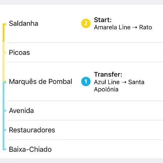This screenshot has width=163, height=163.
Task: Tap the yellow stop marker at Saldanha
Action: click(4, 24)
